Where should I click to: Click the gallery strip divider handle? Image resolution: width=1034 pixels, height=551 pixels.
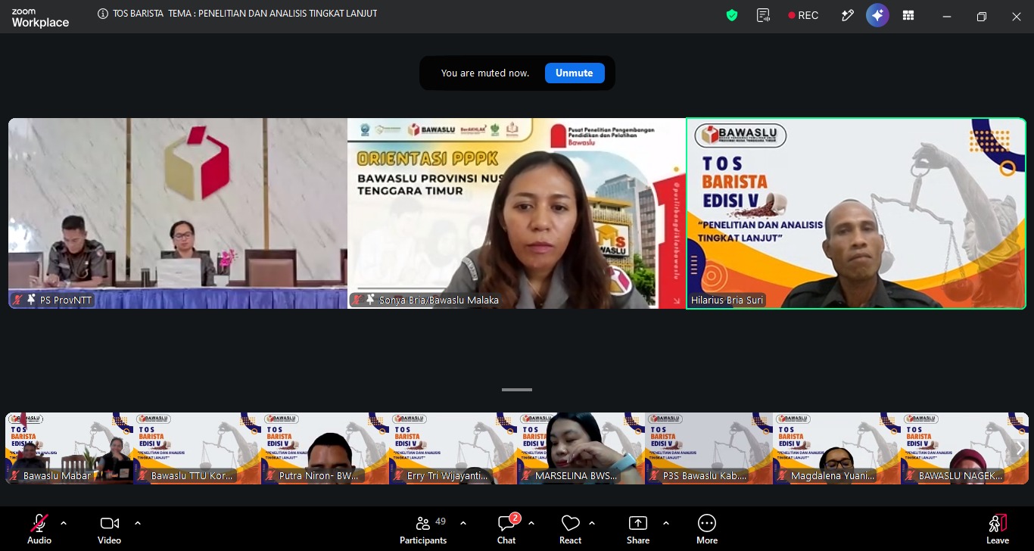click(517, 390)
